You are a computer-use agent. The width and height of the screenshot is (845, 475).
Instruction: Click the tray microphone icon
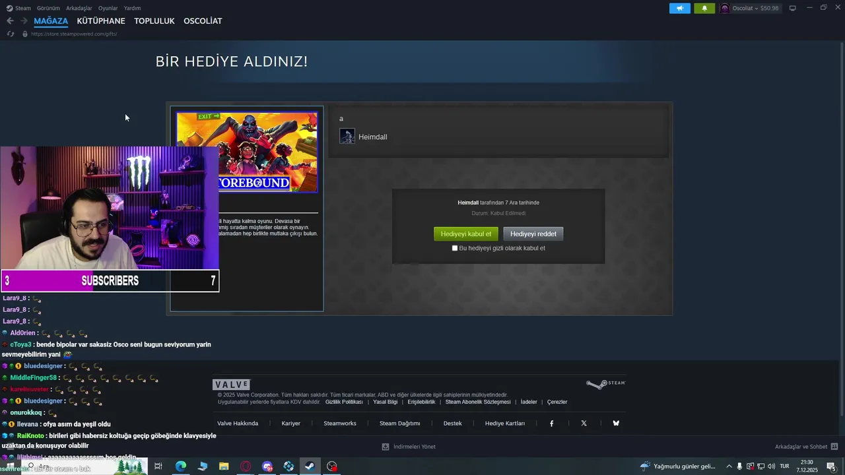click(x=739, y=466)
